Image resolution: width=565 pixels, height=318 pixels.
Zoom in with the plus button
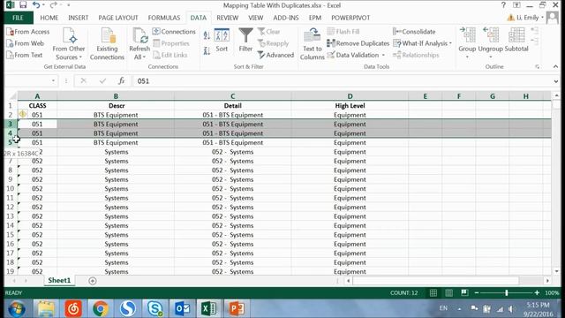(x=537, y=292)
